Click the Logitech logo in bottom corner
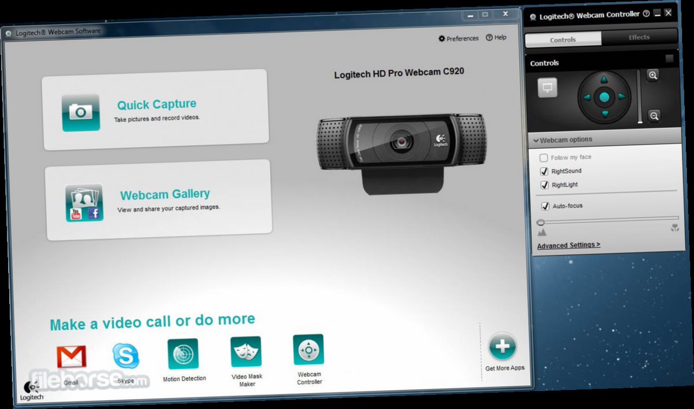Screen dimensions: 694x409 pyautogui.click(x=31, y=392)
